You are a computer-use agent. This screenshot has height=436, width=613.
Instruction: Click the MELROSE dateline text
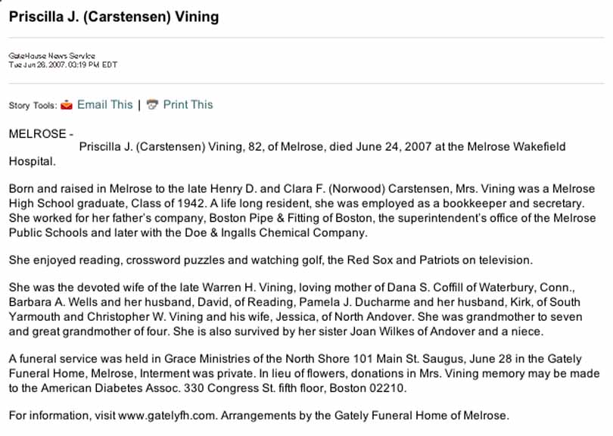(38, 134)
